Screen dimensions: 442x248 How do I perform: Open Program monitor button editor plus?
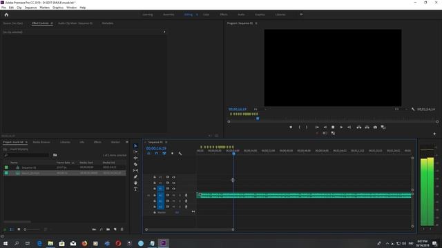point(434,134)
